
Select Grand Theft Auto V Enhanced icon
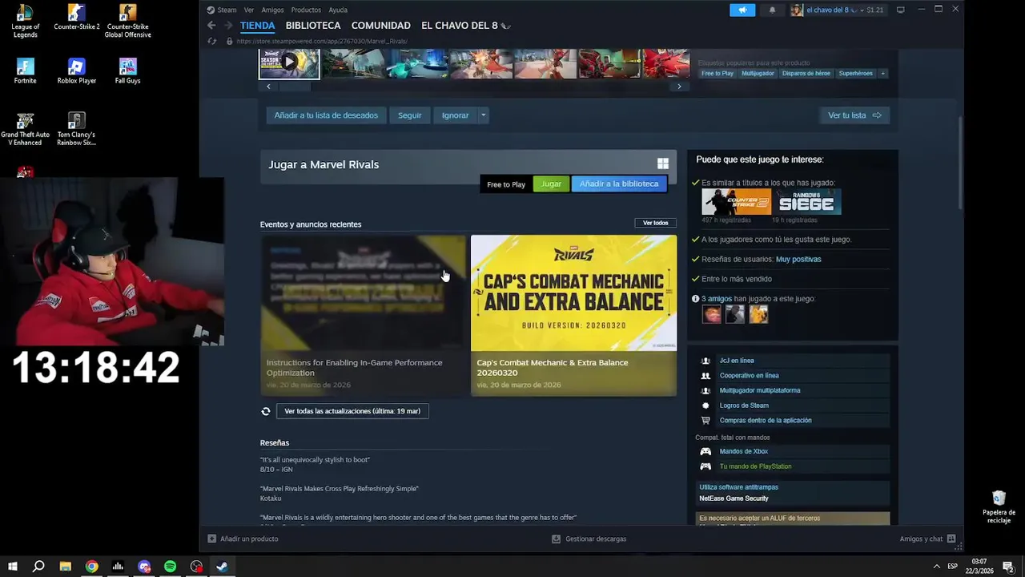tap(25, 129)
